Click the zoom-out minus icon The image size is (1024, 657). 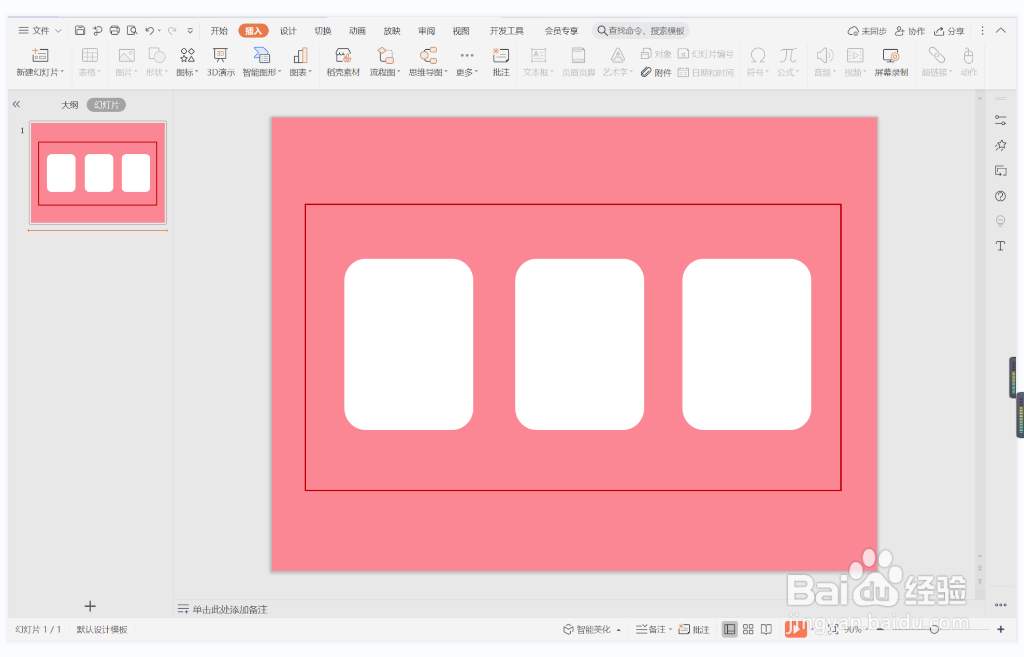[x=880, y=629]
